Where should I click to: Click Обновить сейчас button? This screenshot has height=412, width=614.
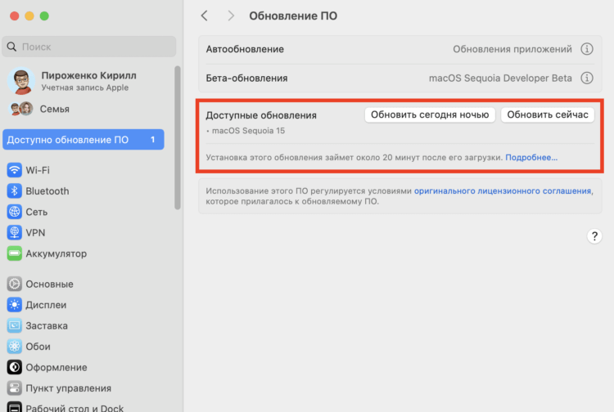[548, 114]
